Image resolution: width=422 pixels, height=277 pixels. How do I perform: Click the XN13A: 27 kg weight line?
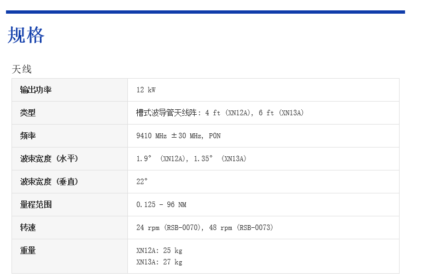[x=159, y=262]
